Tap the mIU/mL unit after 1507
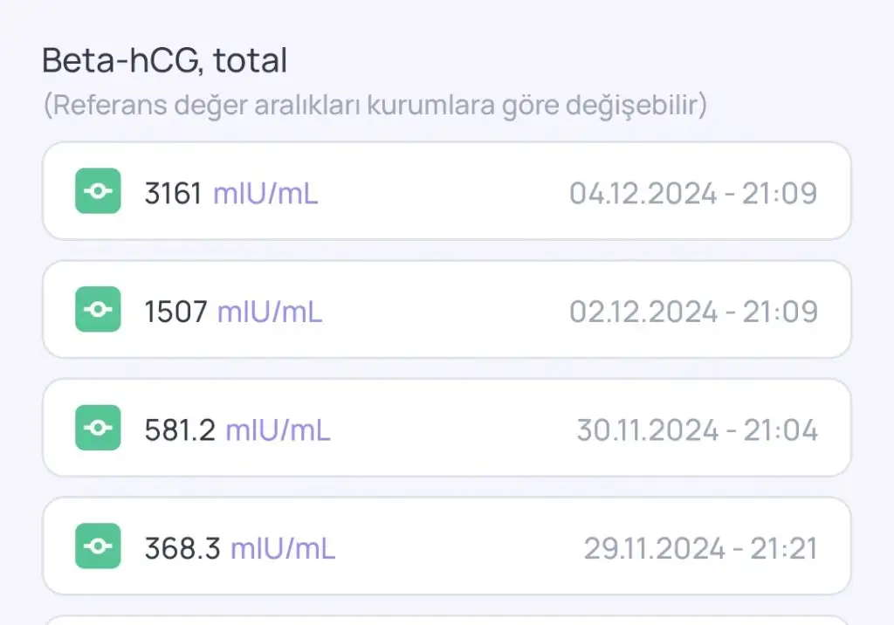The width and height of the screenshot is (894, 625). coord(270,312)
